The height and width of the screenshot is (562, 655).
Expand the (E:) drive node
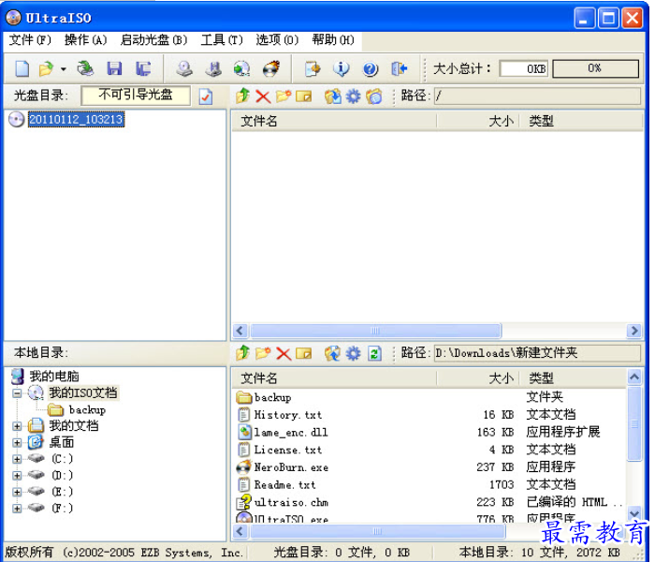click(17, 492)
